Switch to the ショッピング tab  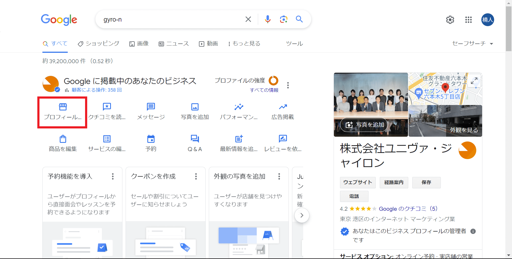click(98, 43)
